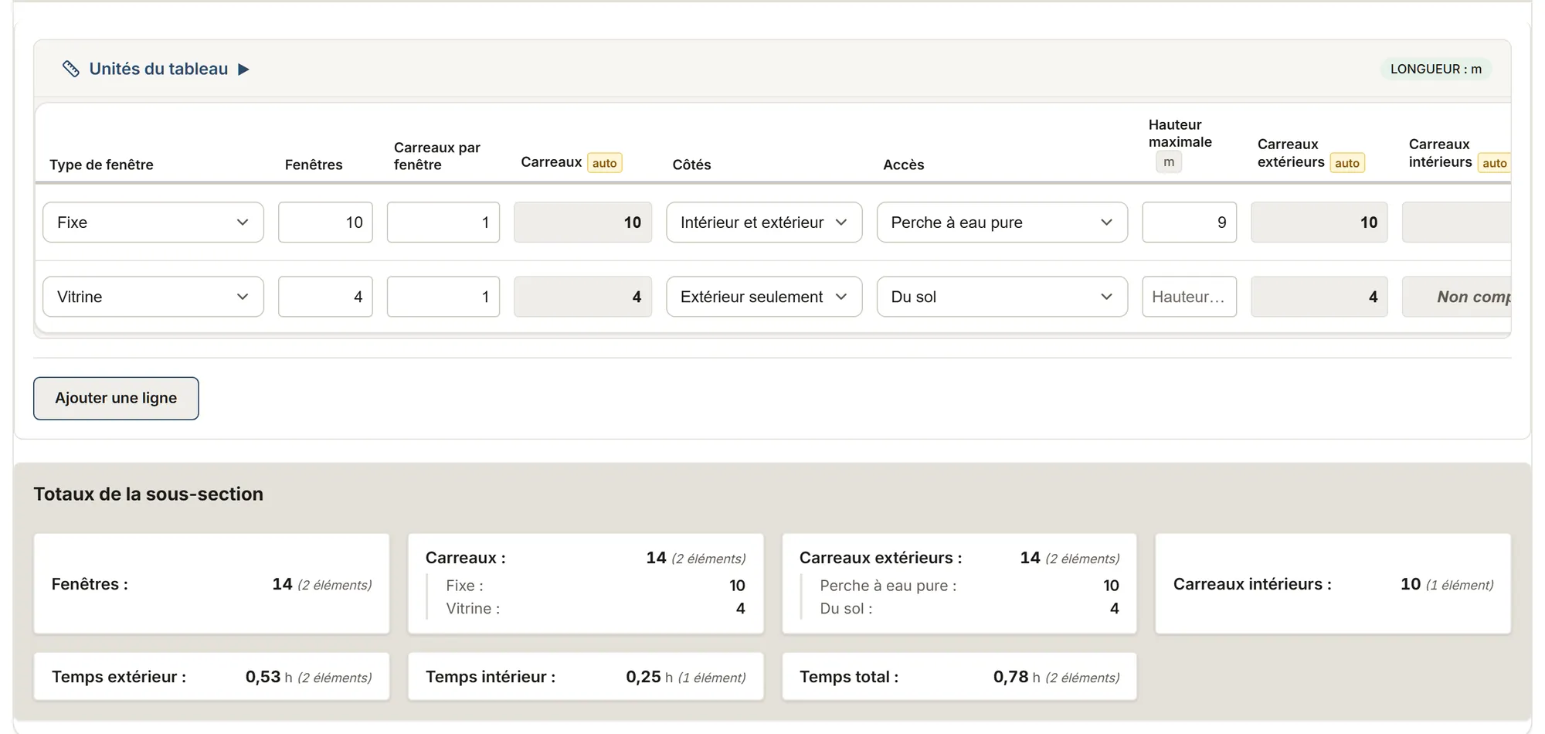Click the Fenêtres : total card
The height and width of the screenshot is (734, 1545).
[212, 584]
